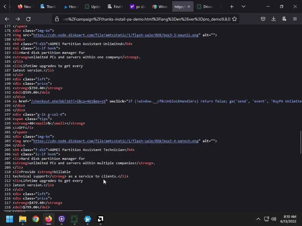
Task: Open a new tab with plus
Action: [232, 7]
